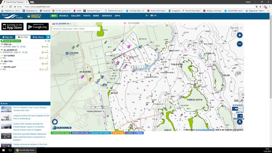This screenshot has width=272, height=153.
Task: Expand WHITE LADY details arrow
Action: click(x=1, y=69)
